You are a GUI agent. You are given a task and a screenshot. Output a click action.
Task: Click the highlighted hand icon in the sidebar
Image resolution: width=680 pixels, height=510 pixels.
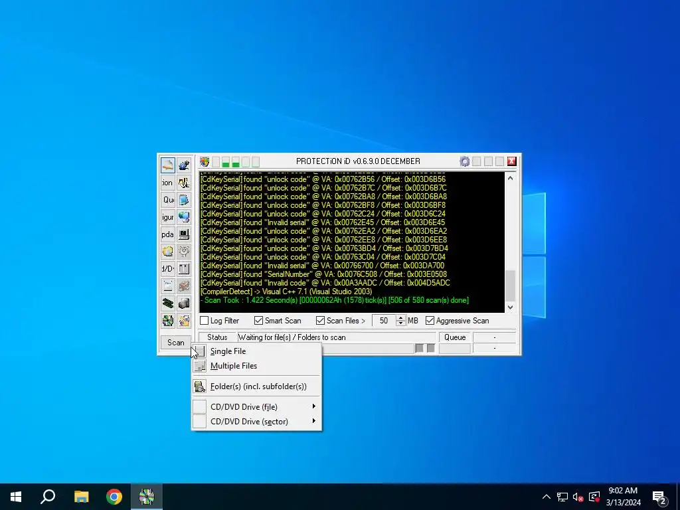[x=168, y=165]
